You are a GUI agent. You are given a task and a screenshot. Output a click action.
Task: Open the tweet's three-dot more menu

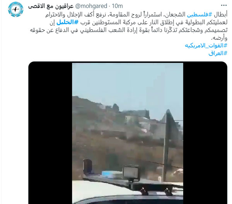224,5
